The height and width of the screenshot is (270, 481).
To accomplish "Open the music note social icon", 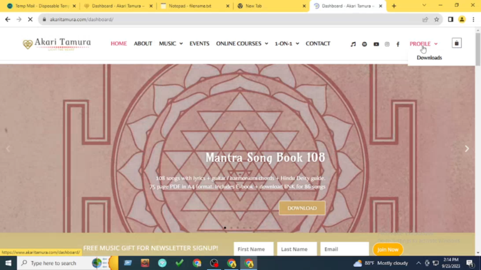I will tap(353, 44).
